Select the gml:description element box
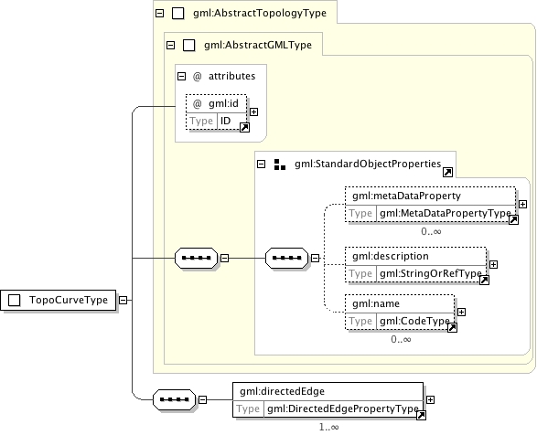This screenshot has width=537, height=435. (x=415, y=264)
